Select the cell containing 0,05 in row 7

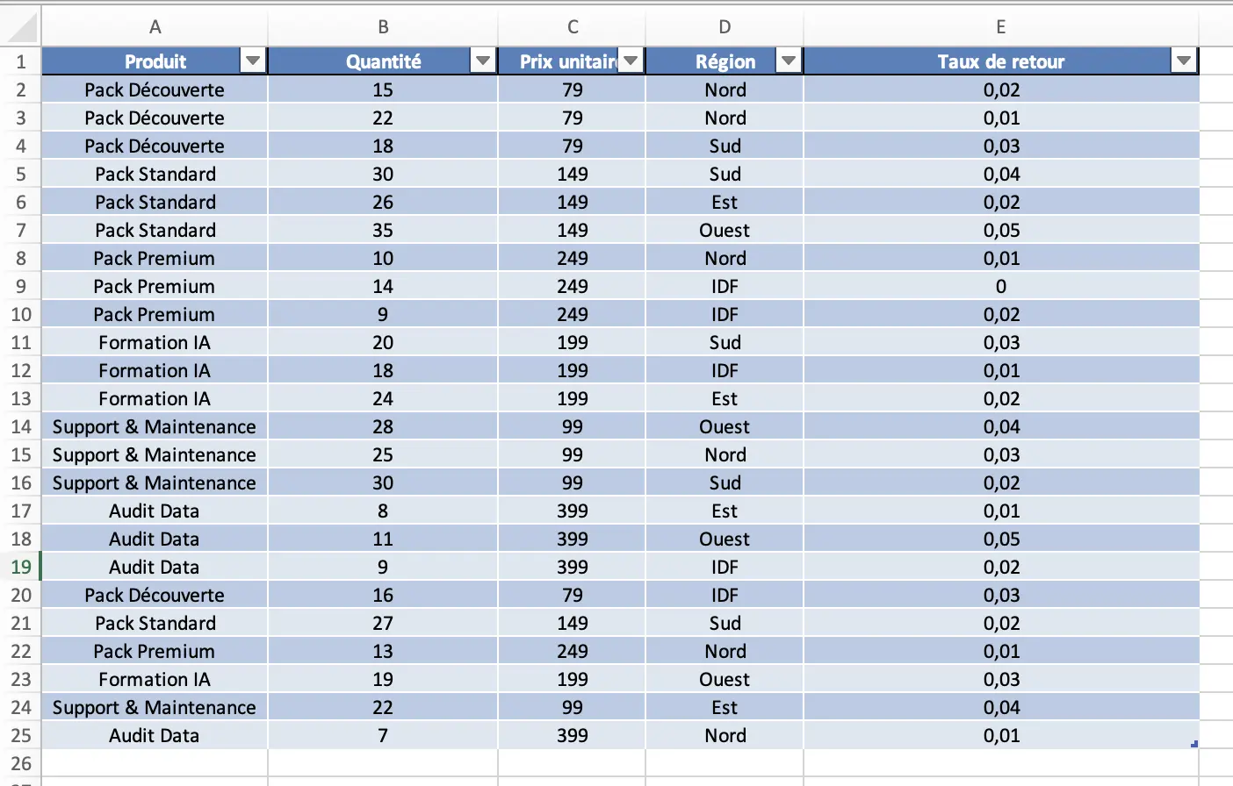pos(1000,230)
